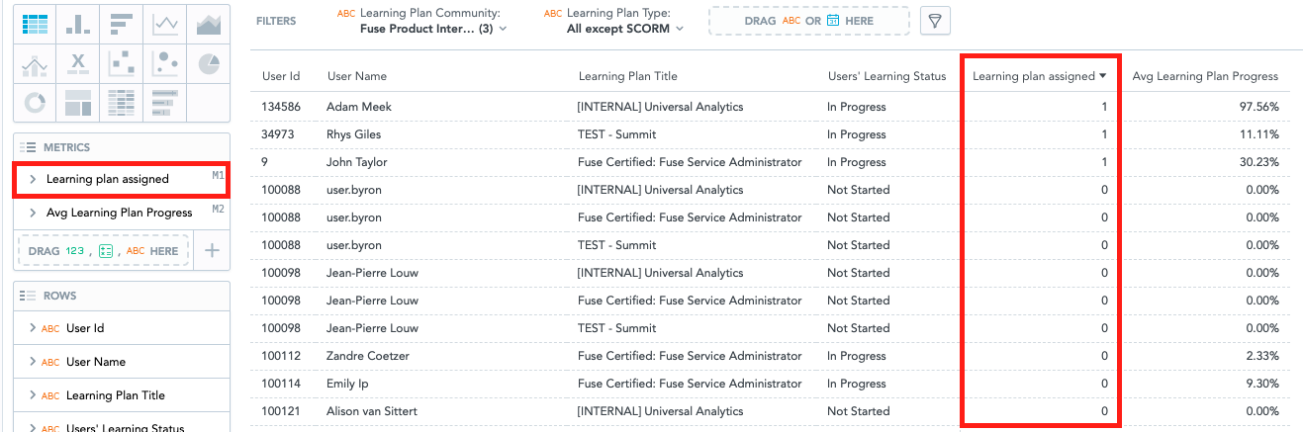Select the table visualization icon
The height and width of the screenshot is (432, 1303).
point(36,24)
